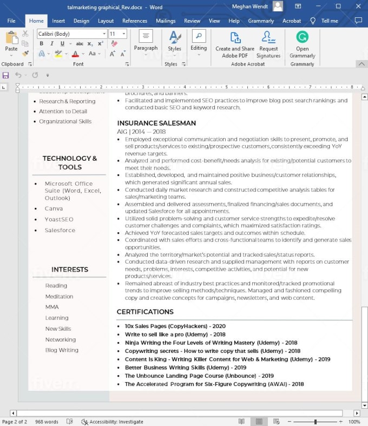368x426 pixels.
Task: Apply red font color
Action: (x=76, y=54)
